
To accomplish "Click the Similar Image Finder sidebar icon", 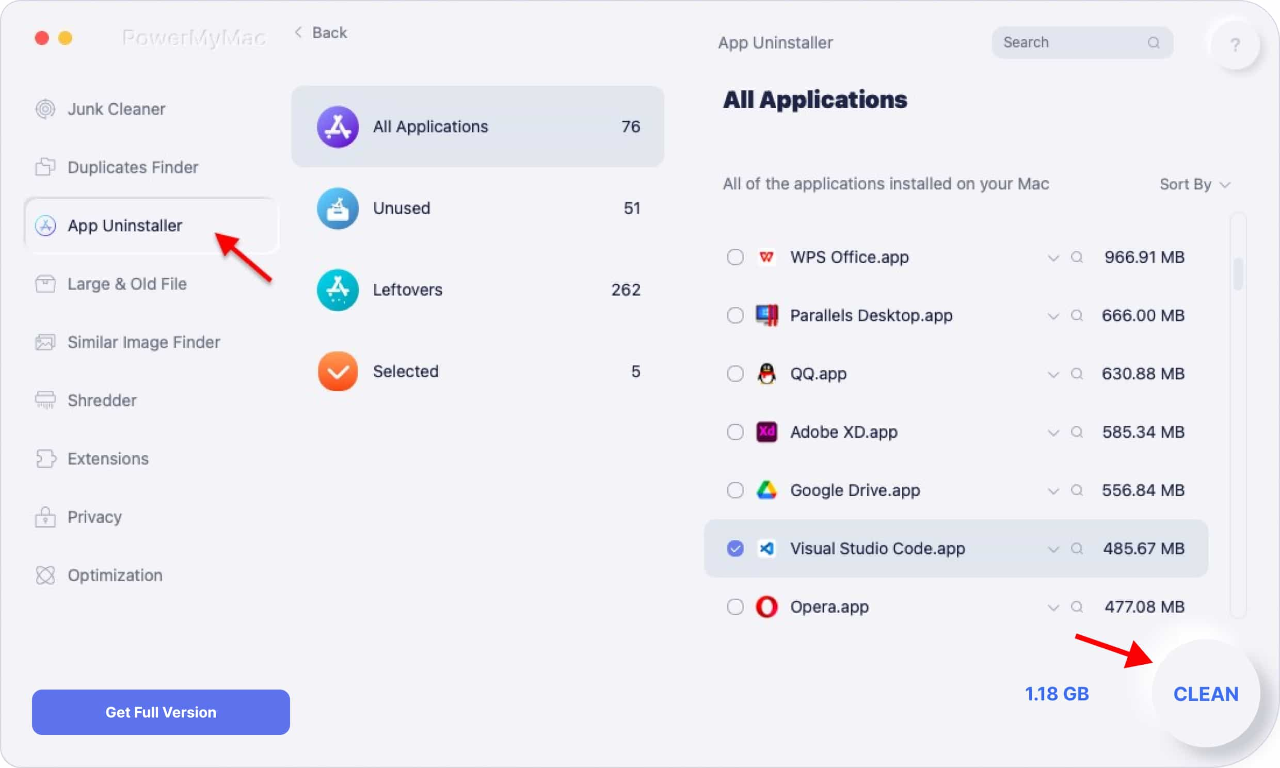I will 46,342.
